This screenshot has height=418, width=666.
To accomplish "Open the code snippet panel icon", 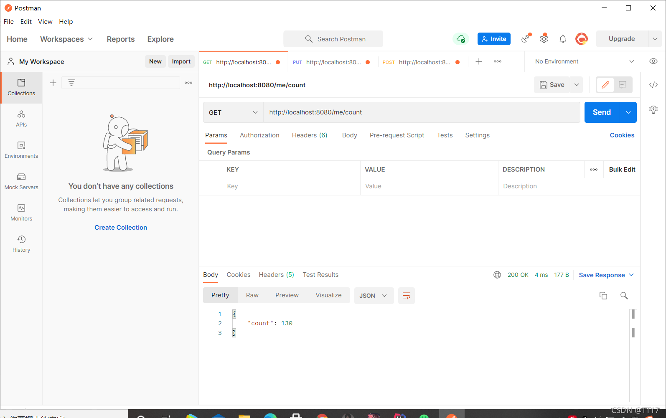I will tap(653, 85).
